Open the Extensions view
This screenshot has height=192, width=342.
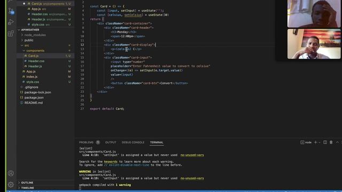11,33
